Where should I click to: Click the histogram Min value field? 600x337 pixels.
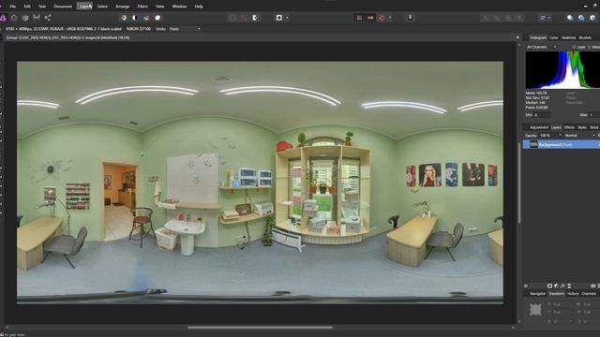(x=543, y=114)
